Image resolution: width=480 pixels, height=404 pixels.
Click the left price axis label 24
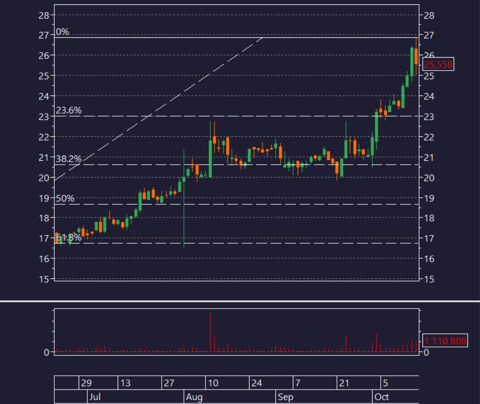44,96
